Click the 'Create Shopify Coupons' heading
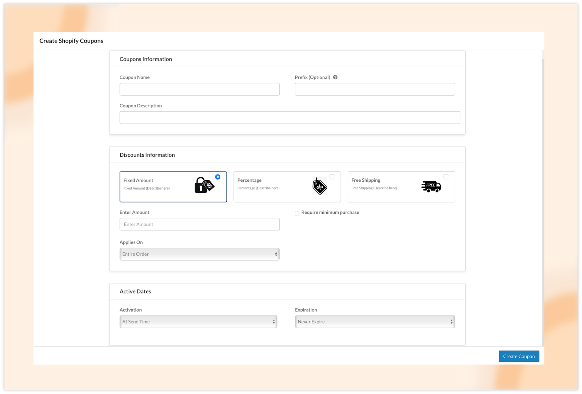The height and width of the screenshot is (394, 582). [x=71, y=41]
